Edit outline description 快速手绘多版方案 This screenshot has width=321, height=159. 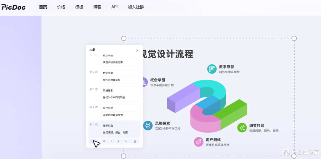coord(113,62)
